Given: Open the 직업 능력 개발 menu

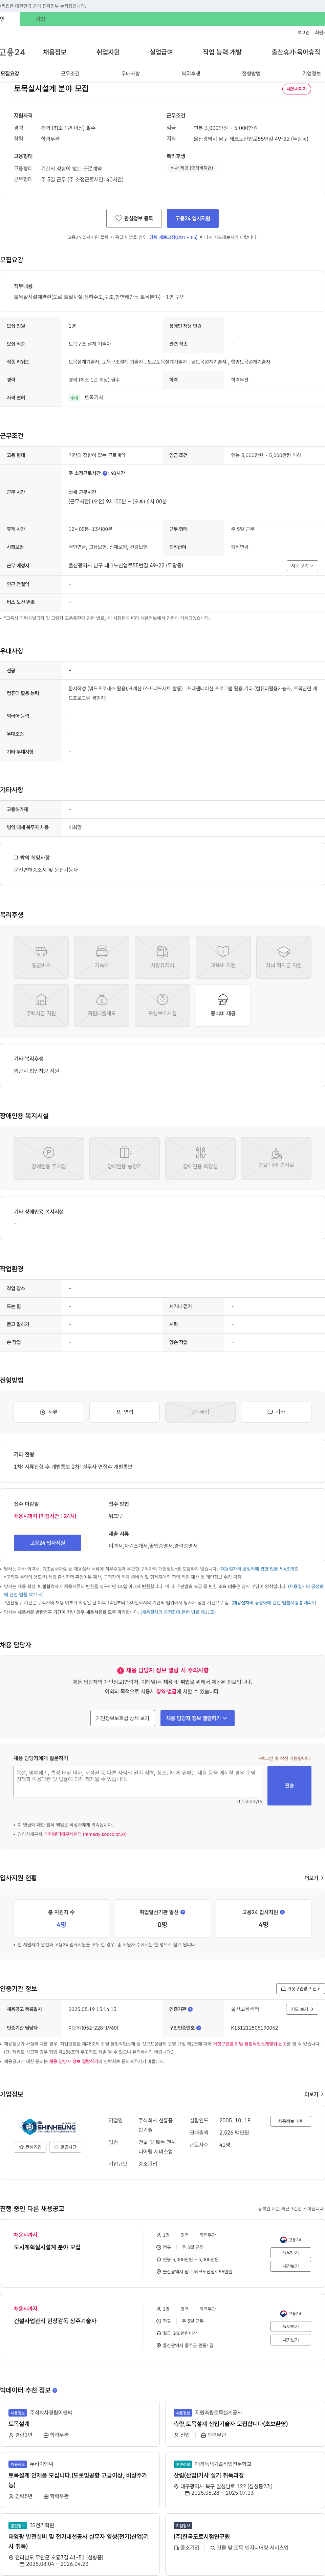Looking at the screenshot, I should tap(222, 52).
